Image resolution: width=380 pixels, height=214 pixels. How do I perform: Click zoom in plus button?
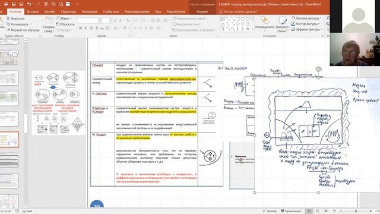[370, 212]
